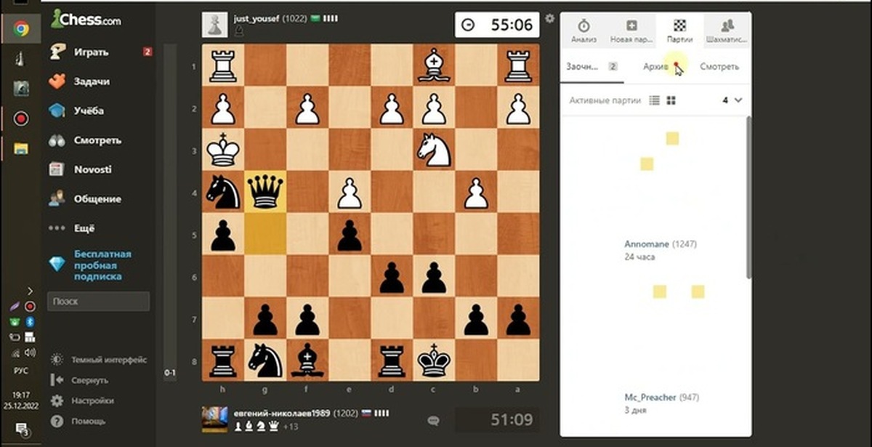Open the games count dropdown showing 4
Viewport: 872px width, 447px height.
732,100
